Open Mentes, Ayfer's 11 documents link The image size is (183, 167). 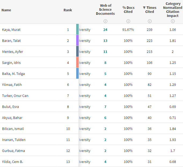pyautogui.click(x=105, y=52)
